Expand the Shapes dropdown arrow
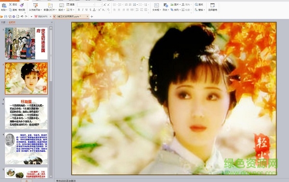Image resolution: width=289 pixels, height=182 pixels. [x=169, y=10]
